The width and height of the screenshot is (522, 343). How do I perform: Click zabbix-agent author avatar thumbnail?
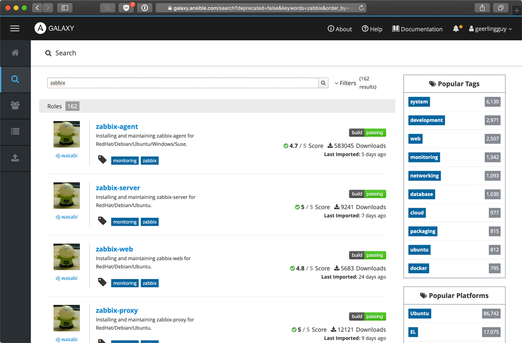click(67, 134)
